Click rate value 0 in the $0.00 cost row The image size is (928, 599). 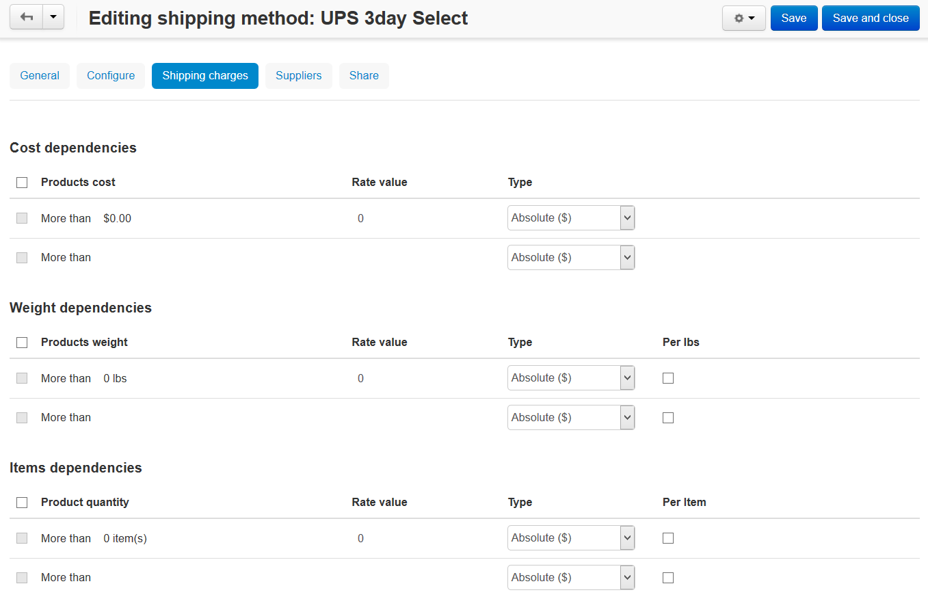click(x=360, y=219)
